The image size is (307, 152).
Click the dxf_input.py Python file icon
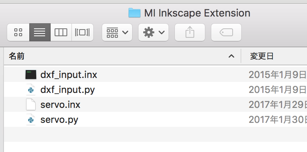[31, 90]
